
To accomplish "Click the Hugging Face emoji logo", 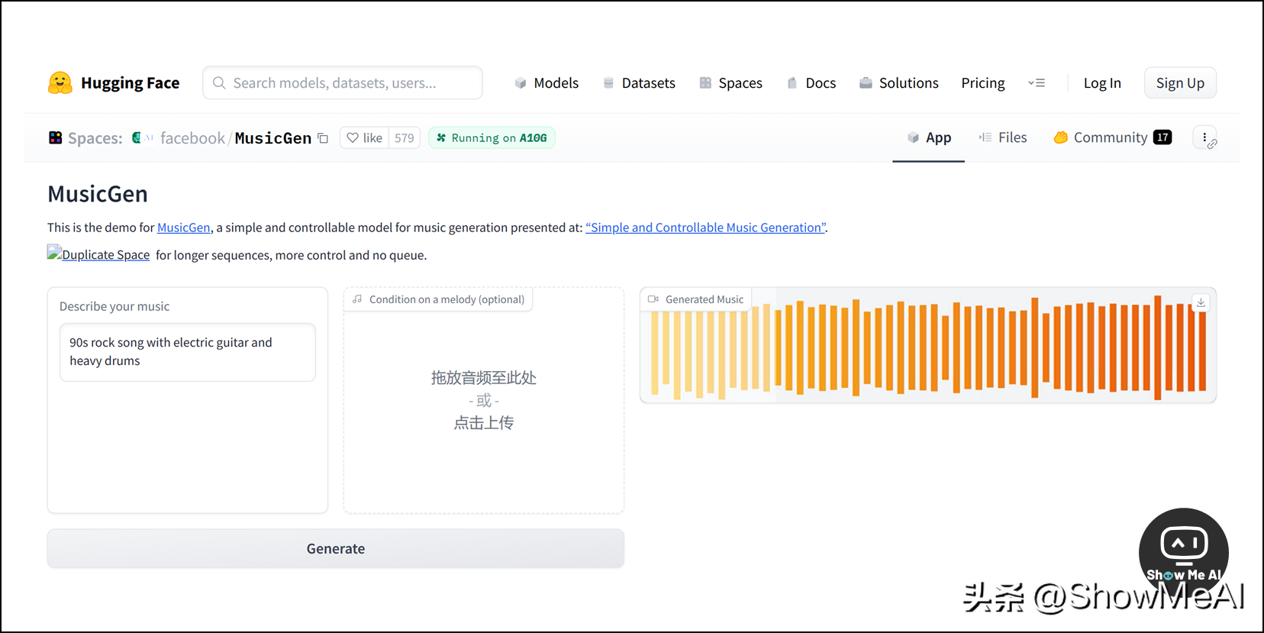I will click(x=60, y=82).
